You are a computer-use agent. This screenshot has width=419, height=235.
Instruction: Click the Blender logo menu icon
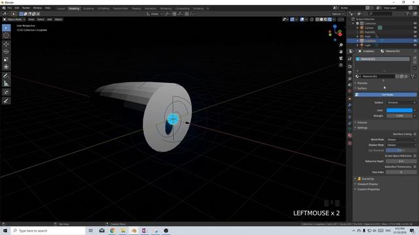[x=4, y=8]
